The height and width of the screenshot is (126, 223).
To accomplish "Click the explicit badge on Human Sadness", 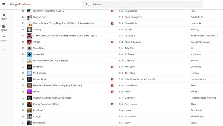I will (112, 79).
